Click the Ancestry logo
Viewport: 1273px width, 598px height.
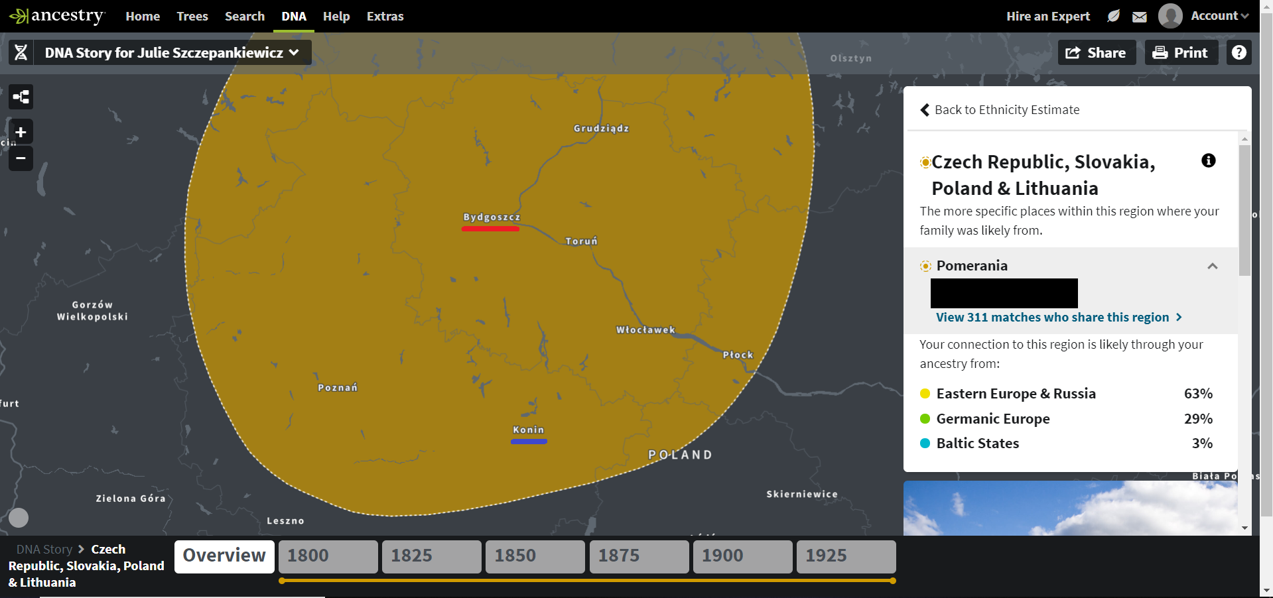pos(58,16)
